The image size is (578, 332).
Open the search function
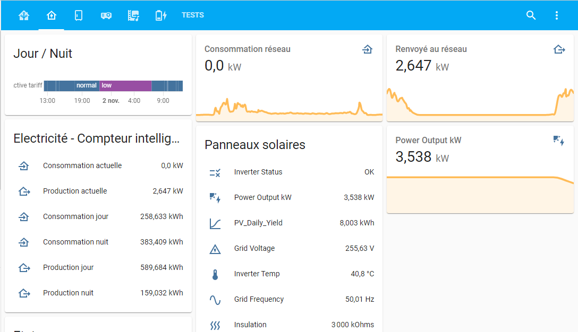(x=531, y=15)
